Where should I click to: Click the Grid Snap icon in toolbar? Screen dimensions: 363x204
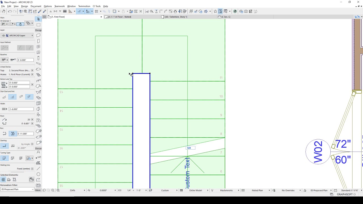click(96, 11)
